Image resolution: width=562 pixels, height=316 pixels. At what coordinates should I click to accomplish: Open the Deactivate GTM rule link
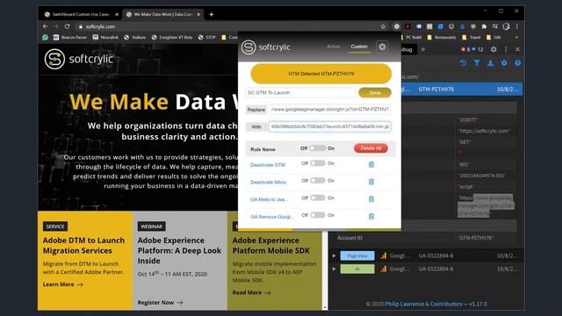pos(268,165)
